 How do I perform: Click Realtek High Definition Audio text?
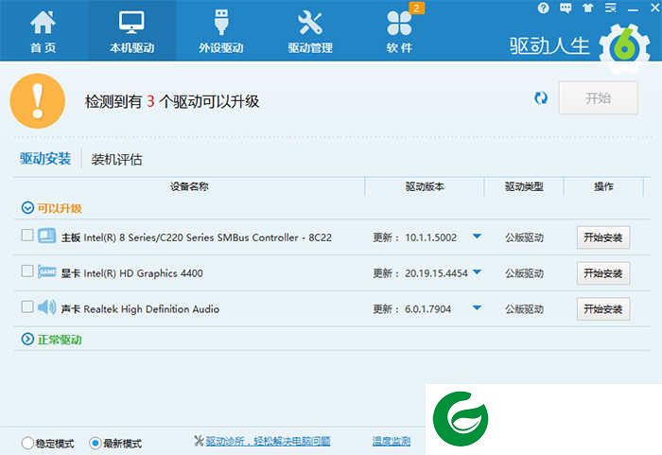[x=151, y=309]
